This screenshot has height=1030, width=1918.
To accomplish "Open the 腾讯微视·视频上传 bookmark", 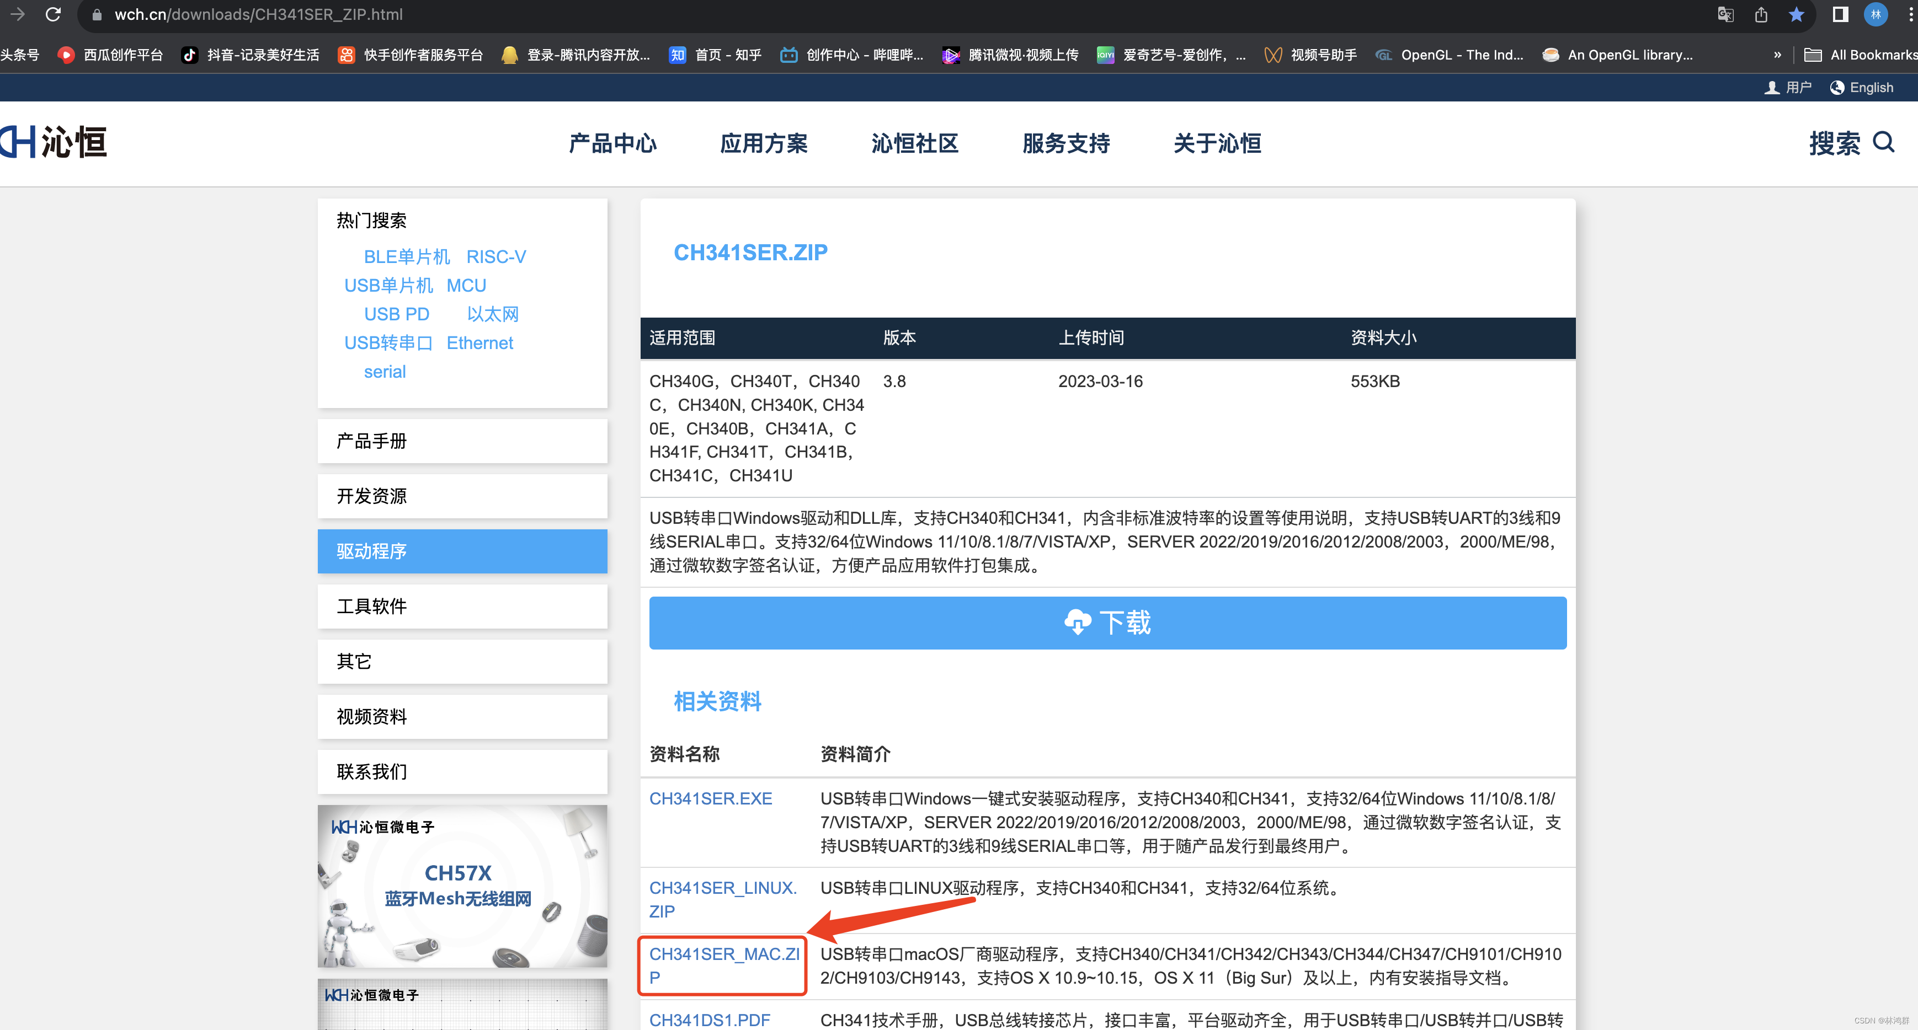I will click(x=1010, y=55).
